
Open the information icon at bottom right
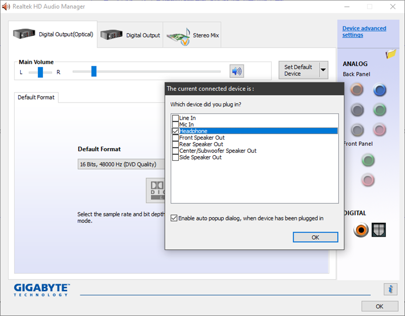tap(390, 289)
